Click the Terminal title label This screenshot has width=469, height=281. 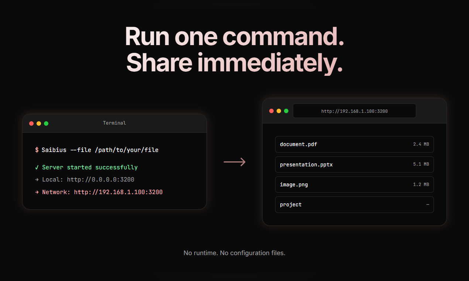point(114,123)
